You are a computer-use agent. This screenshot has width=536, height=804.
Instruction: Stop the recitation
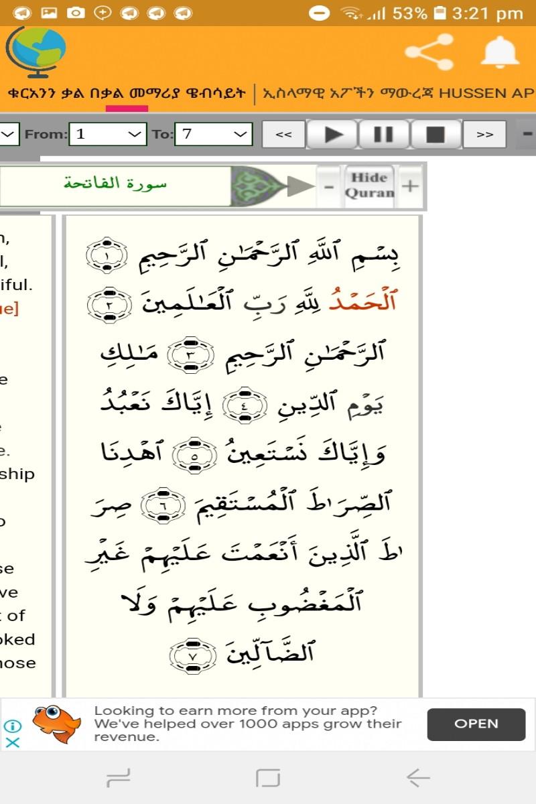coord(435,134)
